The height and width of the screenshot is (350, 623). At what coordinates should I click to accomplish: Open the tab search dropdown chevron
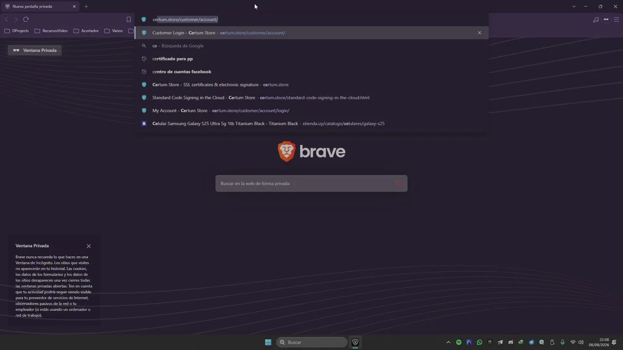point(574,6)
